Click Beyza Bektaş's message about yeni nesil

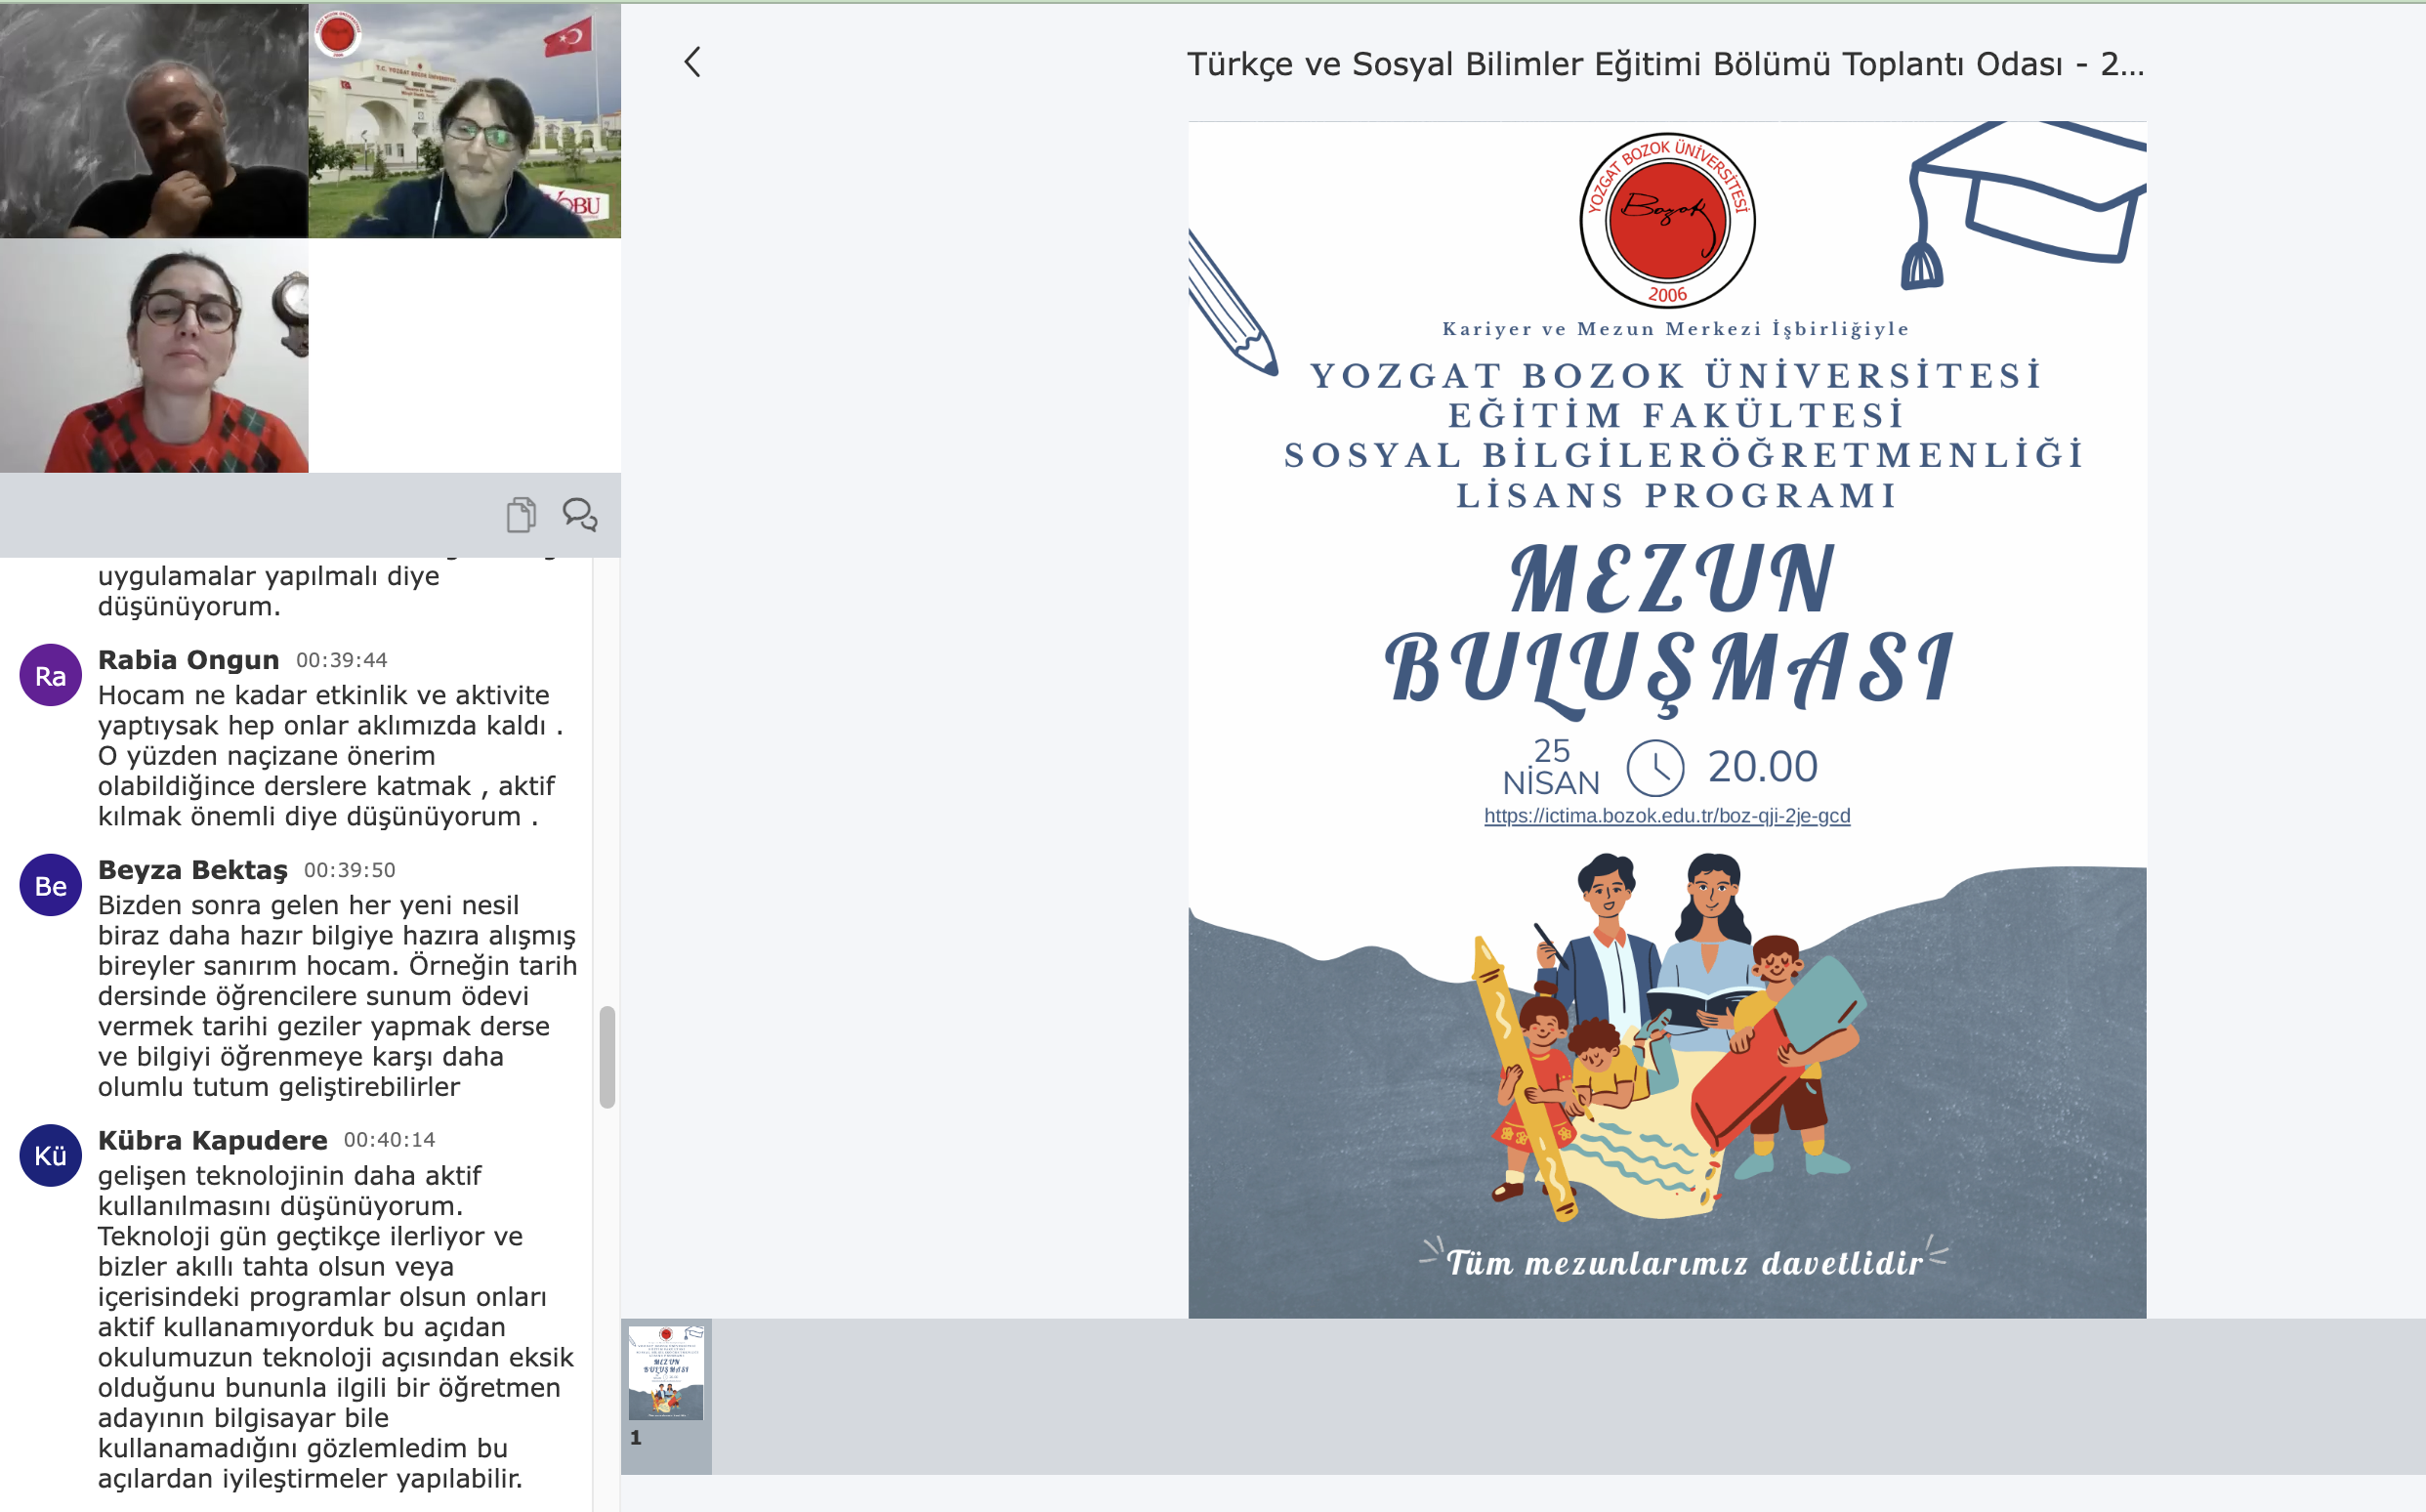click(337, 996)
